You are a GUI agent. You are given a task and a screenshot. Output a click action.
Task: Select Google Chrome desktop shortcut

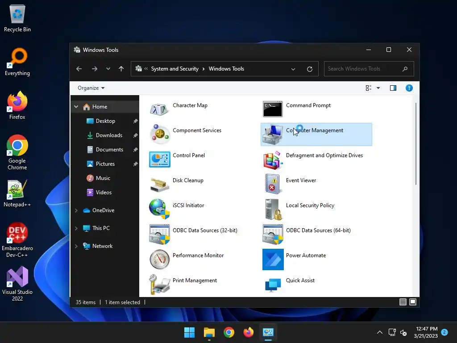point(17,153)
